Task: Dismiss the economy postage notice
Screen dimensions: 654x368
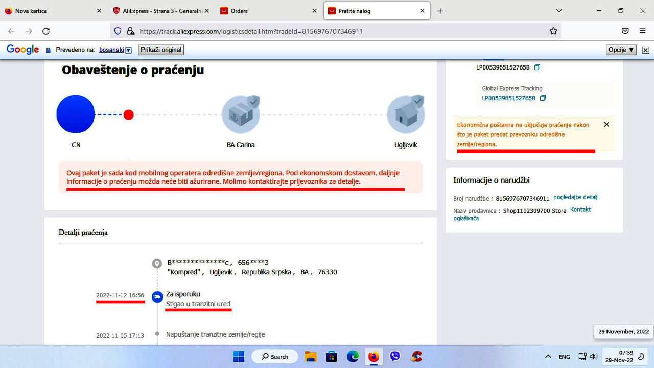Action: coord(606,124)
